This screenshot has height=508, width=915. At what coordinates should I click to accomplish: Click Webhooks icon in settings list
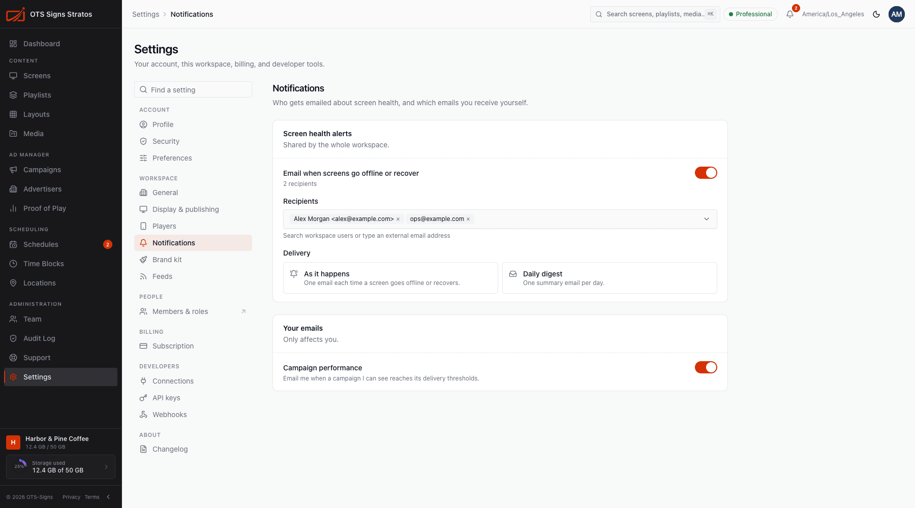point(143,415)
